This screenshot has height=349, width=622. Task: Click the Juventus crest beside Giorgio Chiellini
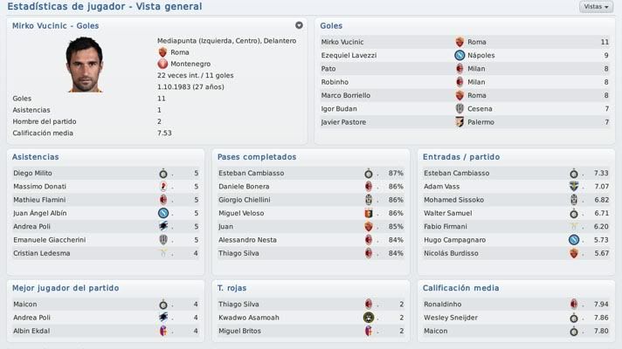(369, 200)
